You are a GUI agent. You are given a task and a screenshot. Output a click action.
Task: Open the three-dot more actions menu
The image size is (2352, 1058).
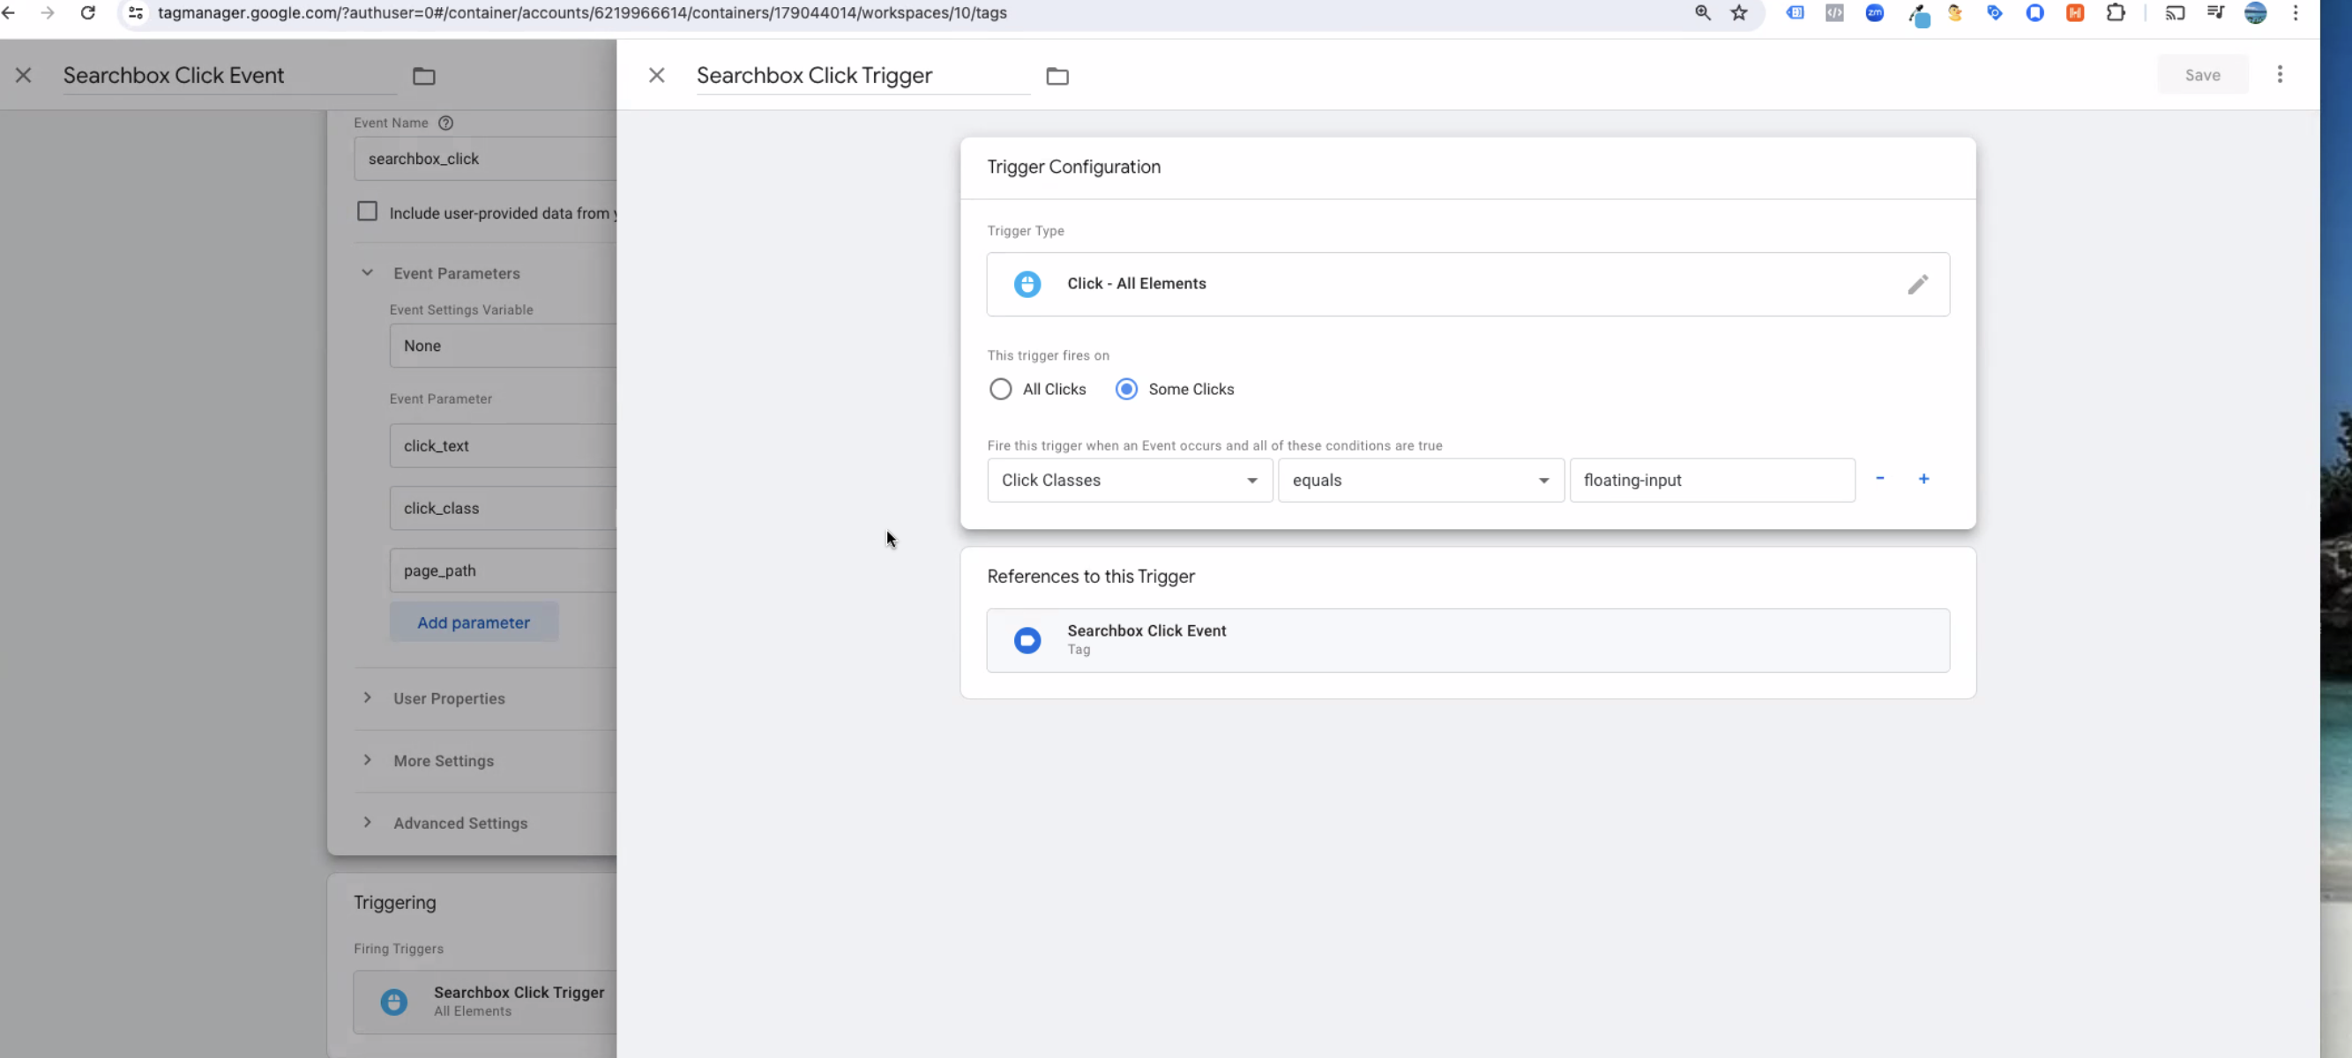(x=2280, y=75)
